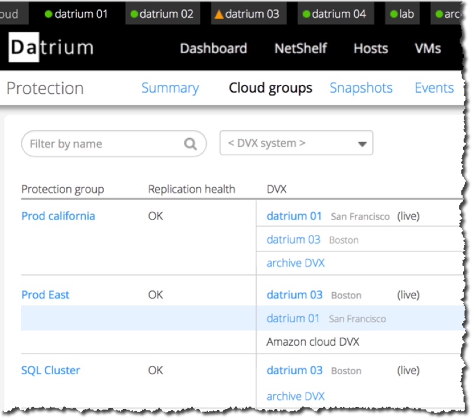The width and height of the screenshot is (472, 419).
Task: Click the OK status for Prod california
Action: pos(156,216)
